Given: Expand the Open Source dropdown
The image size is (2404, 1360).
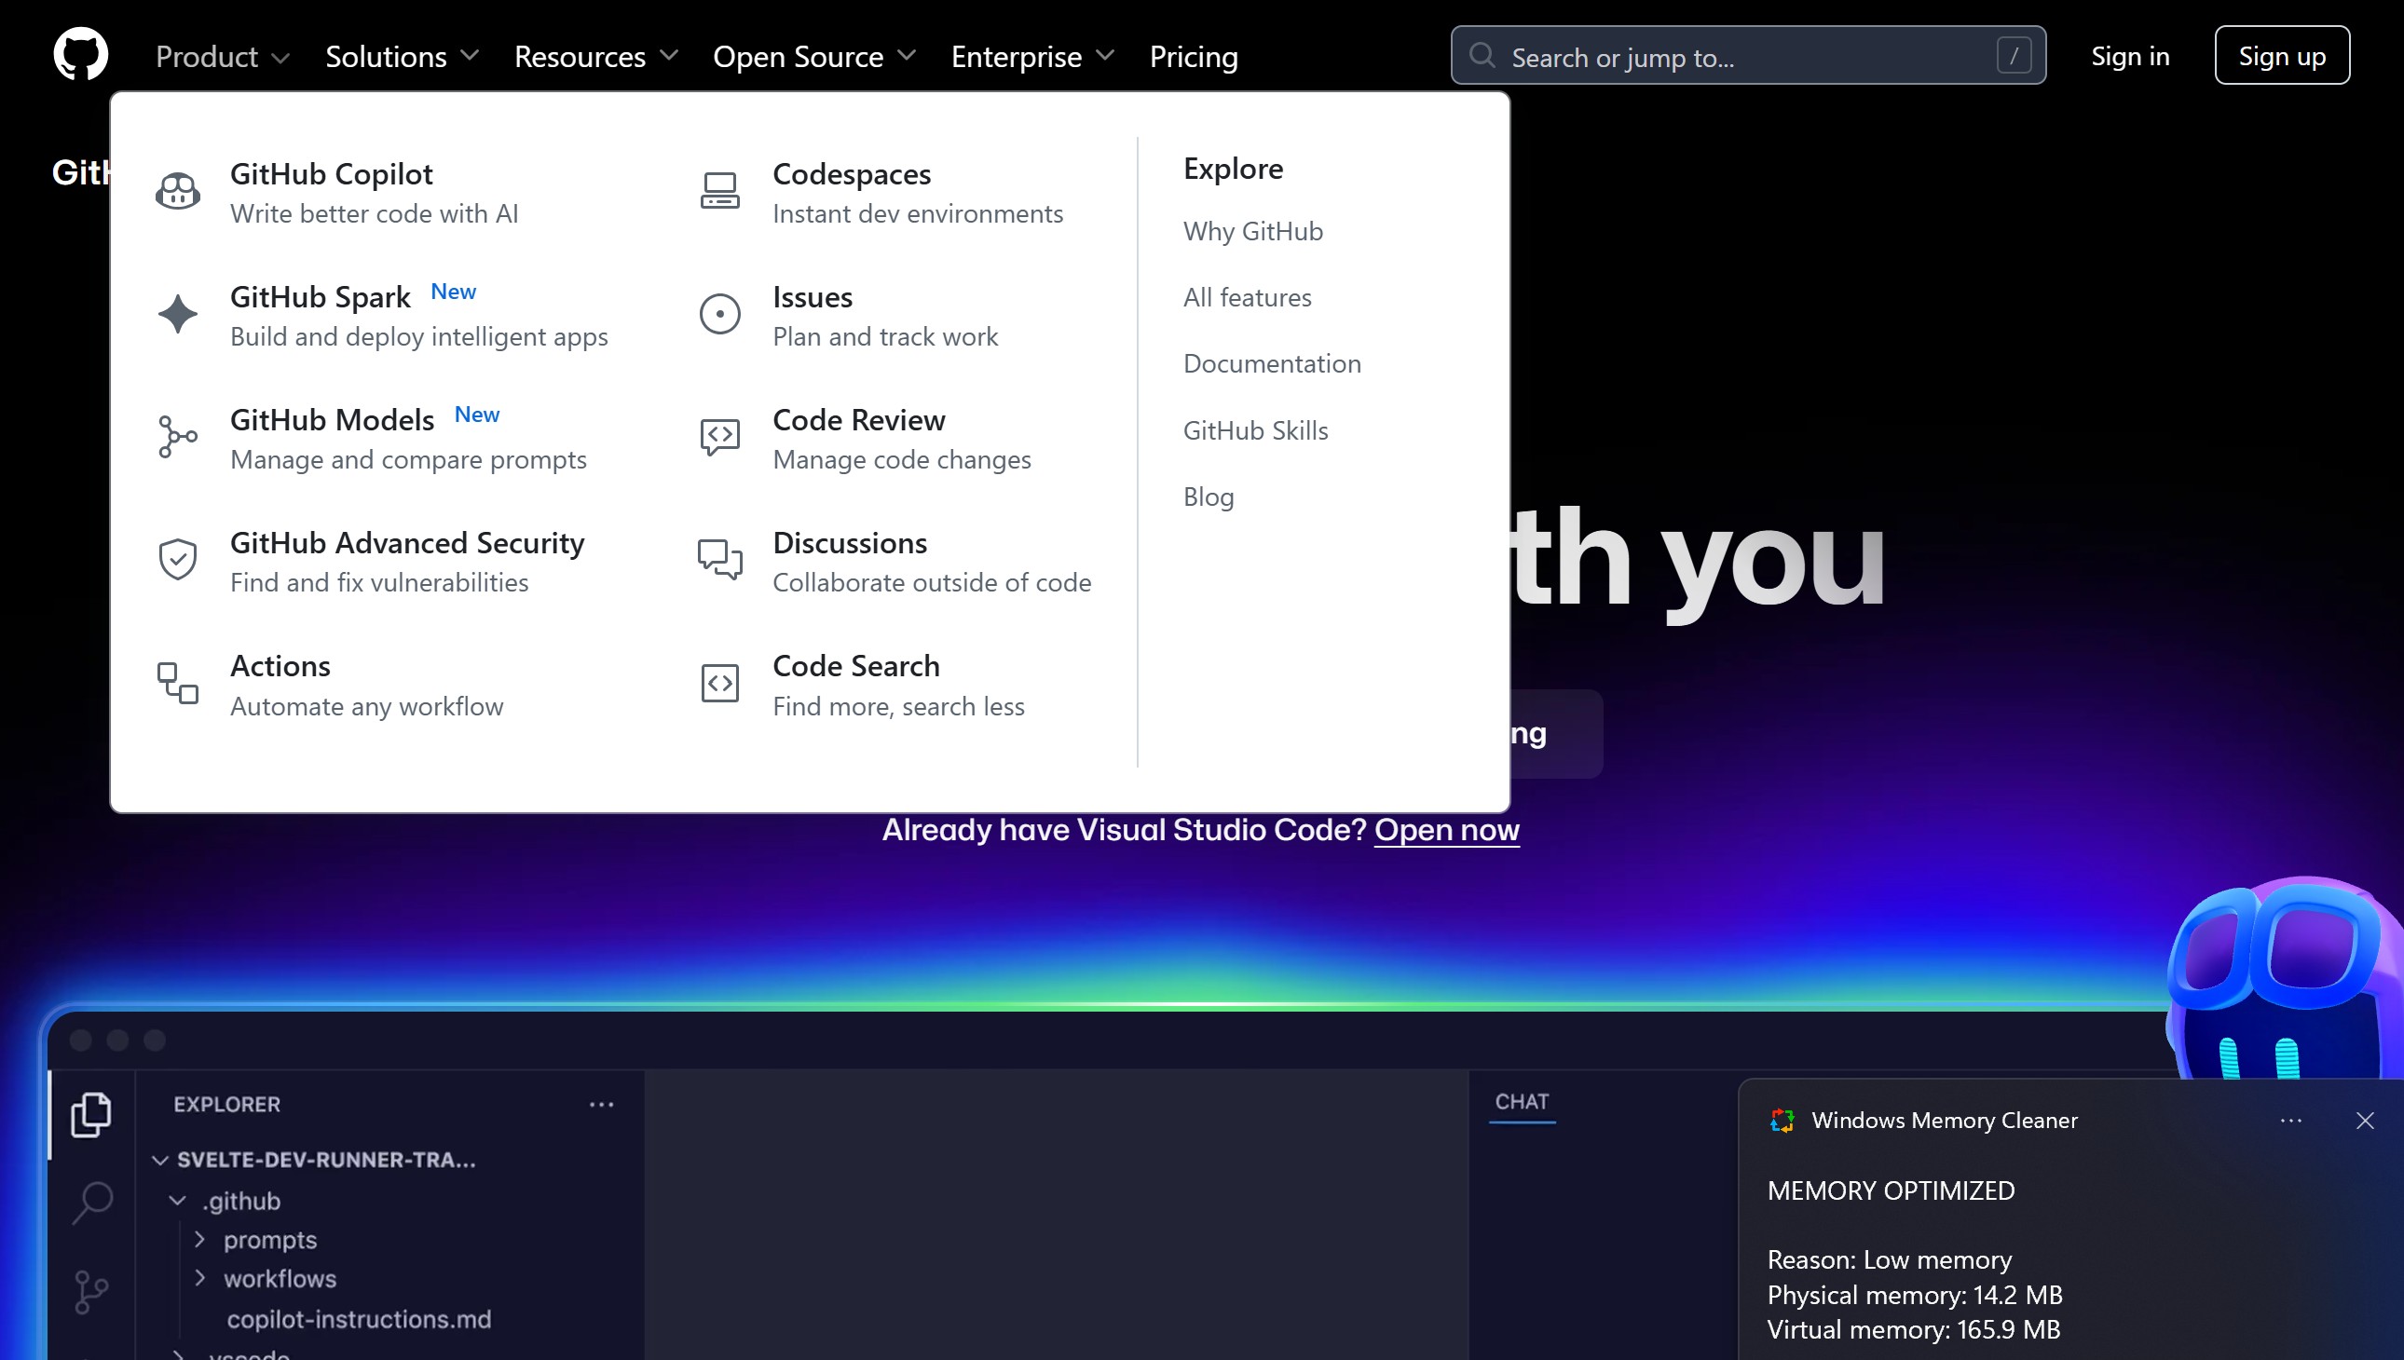Looking at the screenshot, I should pyautogui.click(x=813, y=57).
